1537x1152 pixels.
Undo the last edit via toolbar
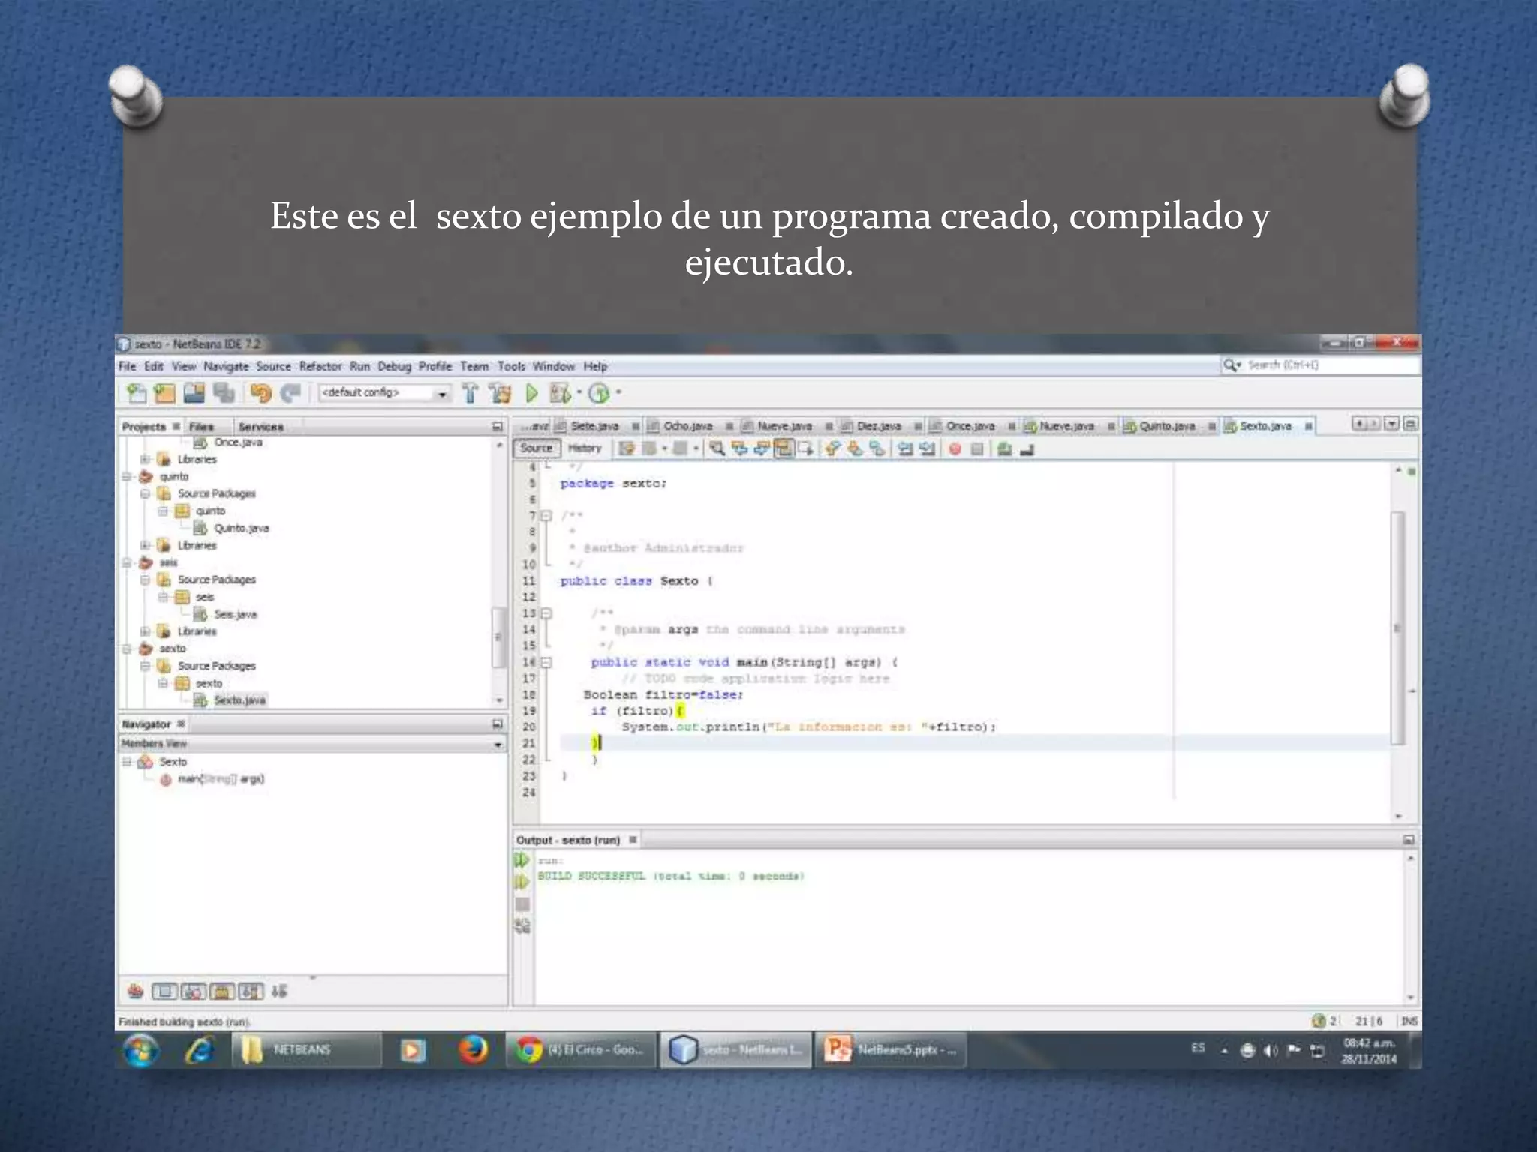click(x=260, y=392)
